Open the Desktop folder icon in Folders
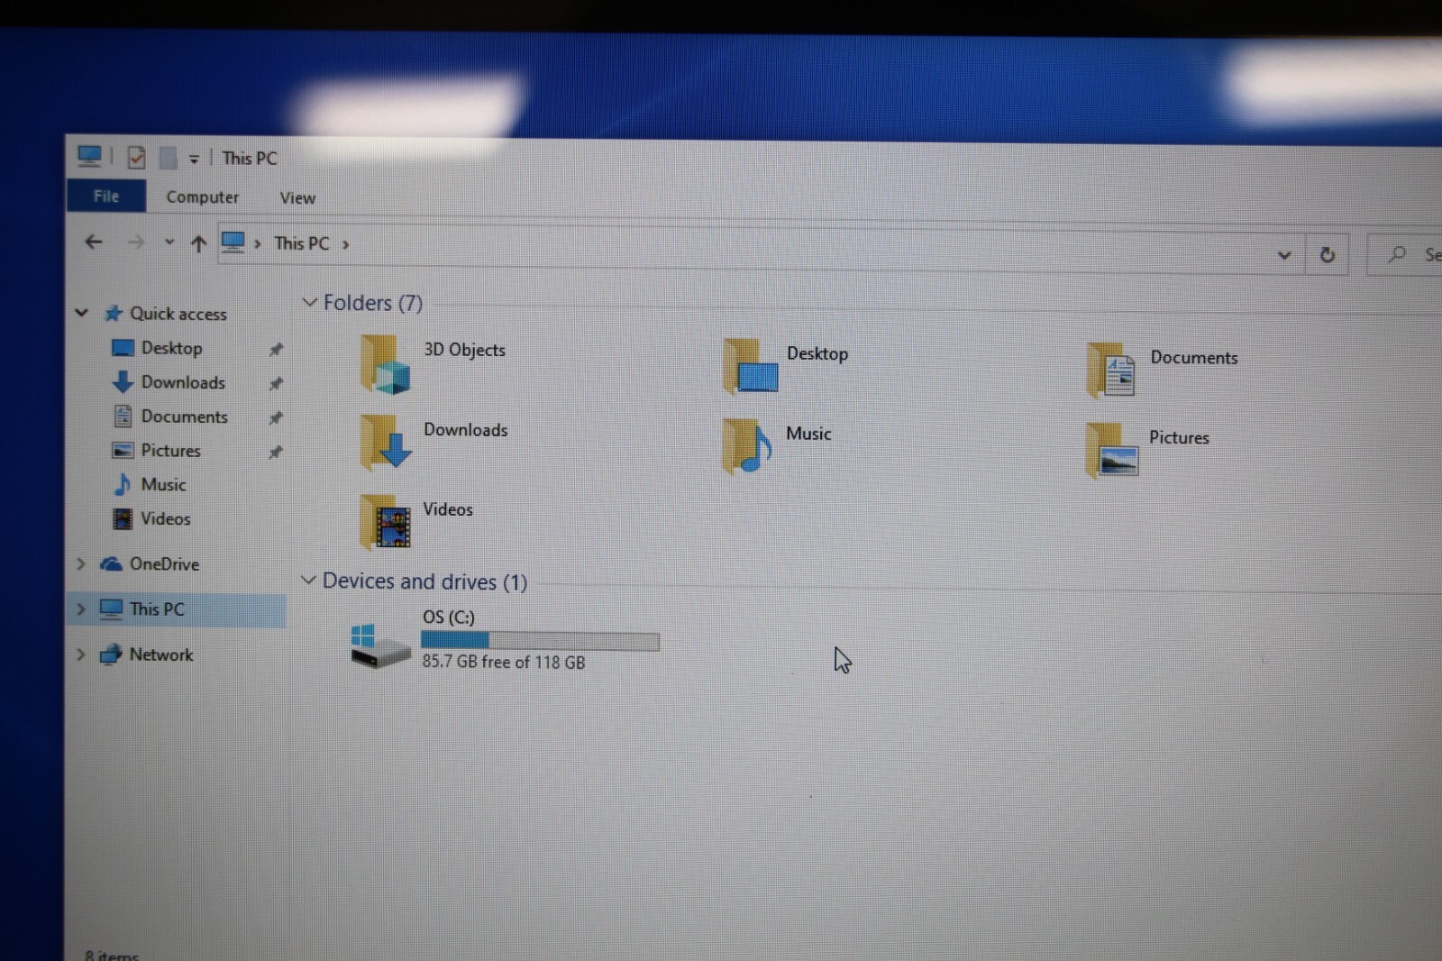This screenshot has height=961, width=1442. [750, 366]
